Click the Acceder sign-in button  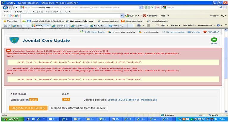214,16
